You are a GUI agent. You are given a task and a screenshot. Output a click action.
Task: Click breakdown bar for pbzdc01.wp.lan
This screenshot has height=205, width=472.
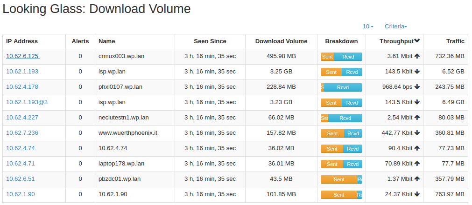point(341,179)
